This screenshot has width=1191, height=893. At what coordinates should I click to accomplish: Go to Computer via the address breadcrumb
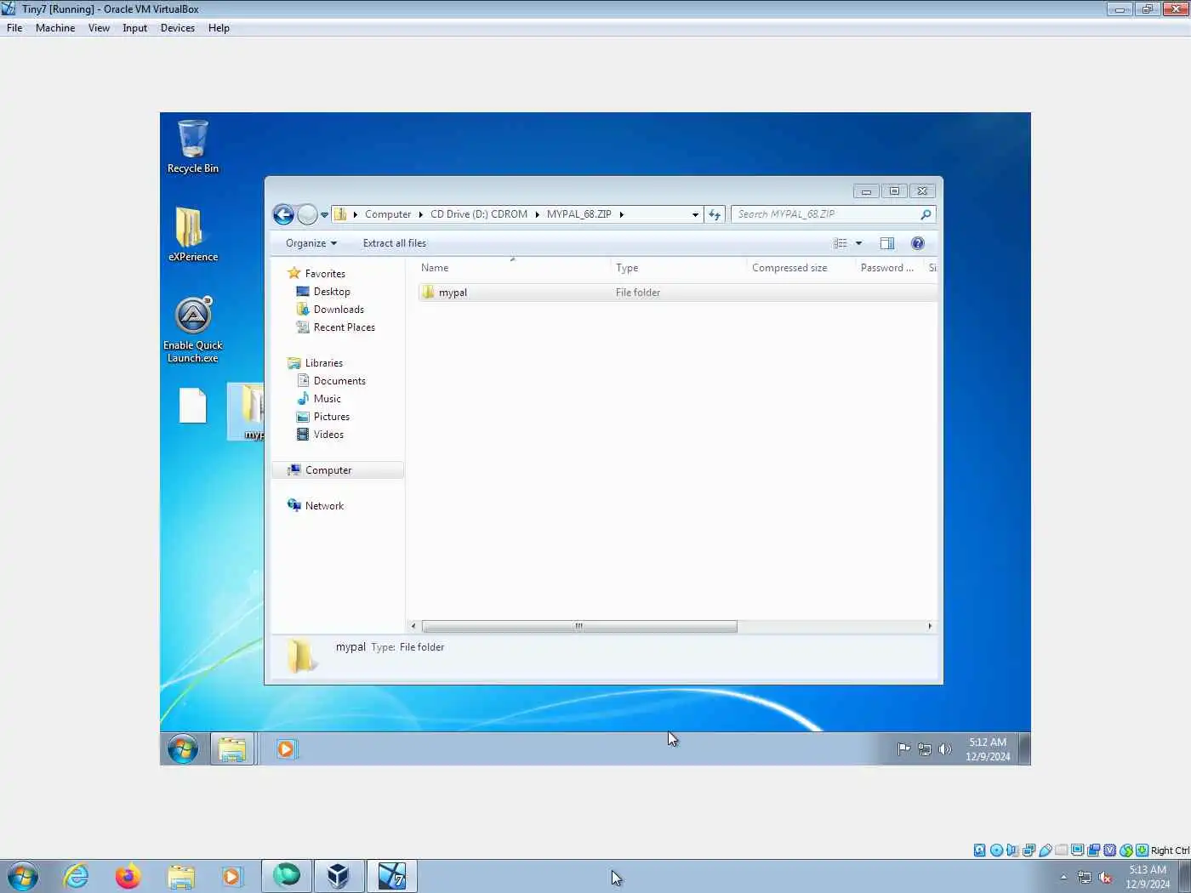pos(388,214)
